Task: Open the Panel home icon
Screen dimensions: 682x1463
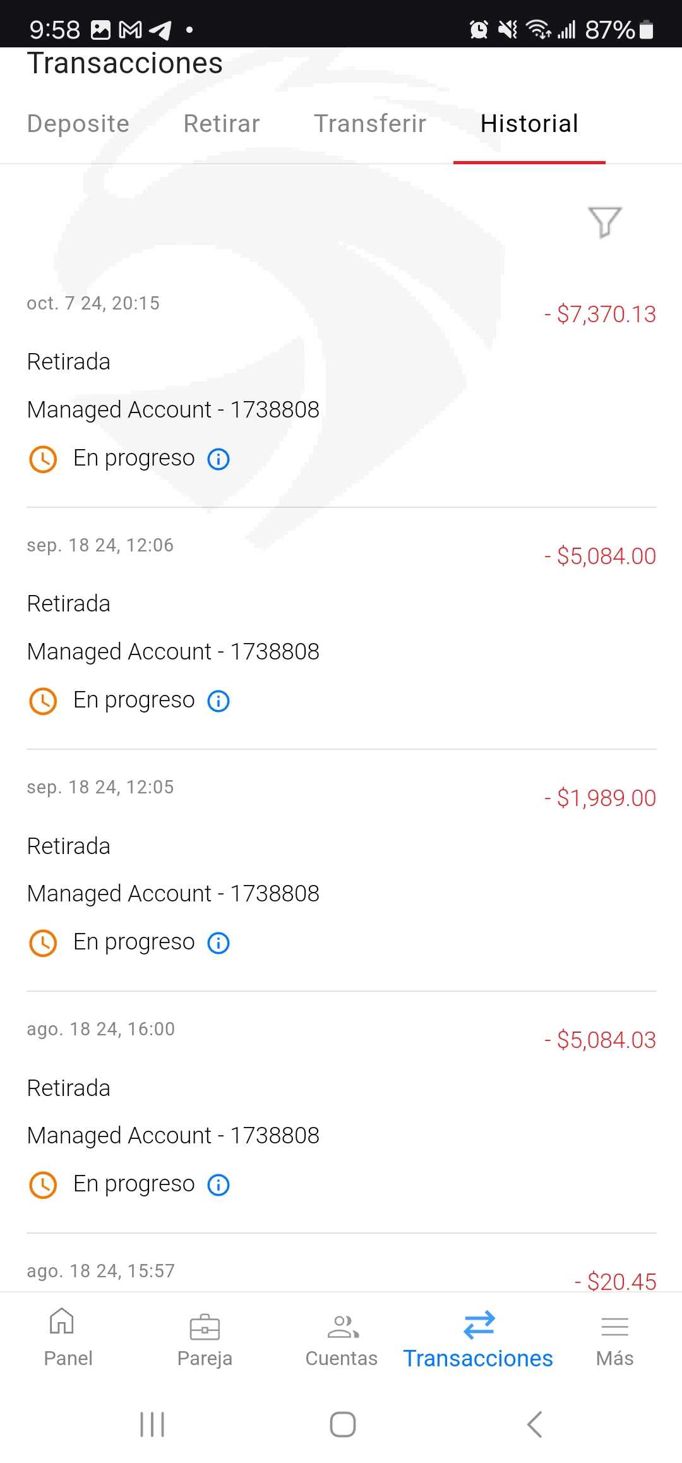Action: (62, 1322)
